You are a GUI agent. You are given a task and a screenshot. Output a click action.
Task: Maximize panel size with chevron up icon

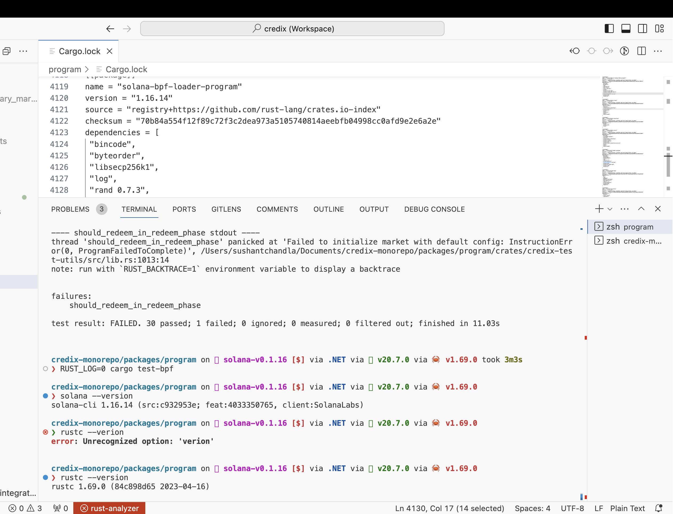point(641,209)
